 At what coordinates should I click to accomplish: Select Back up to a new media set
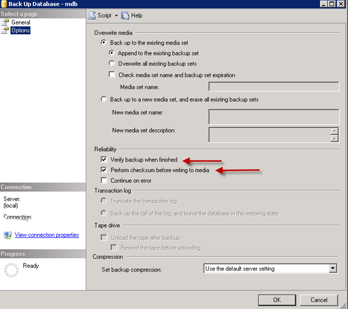coord(104,99)
